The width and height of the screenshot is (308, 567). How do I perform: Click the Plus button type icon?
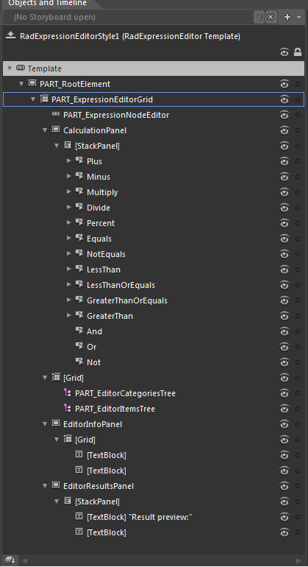pos(79,161)
